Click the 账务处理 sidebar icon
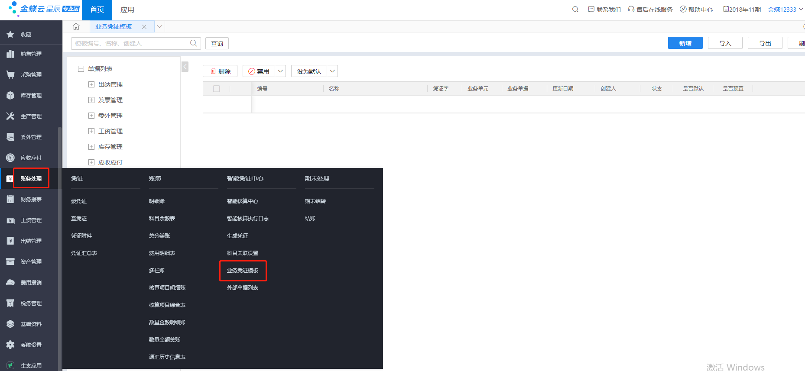The height and width of the screenshot is (371, 805). (x=10, y=178)
